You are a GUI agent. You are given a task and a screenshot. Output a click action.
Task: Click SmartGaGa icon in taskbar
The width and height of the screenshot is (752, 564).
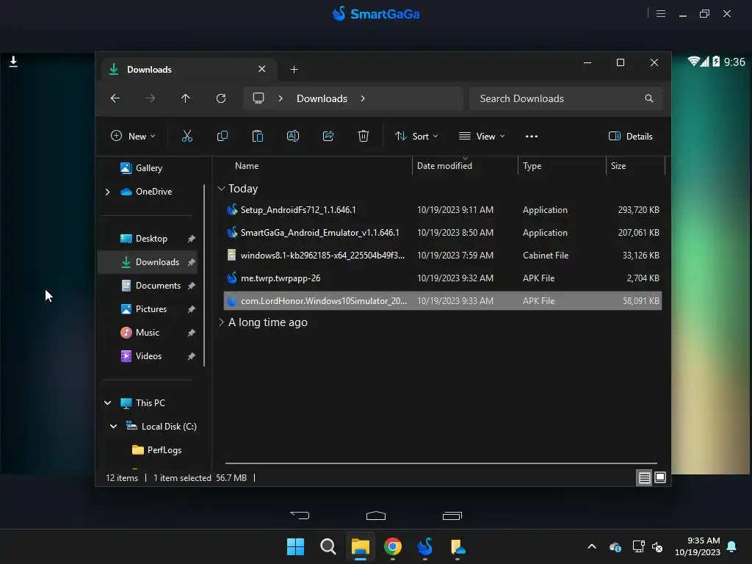[425, 546]
